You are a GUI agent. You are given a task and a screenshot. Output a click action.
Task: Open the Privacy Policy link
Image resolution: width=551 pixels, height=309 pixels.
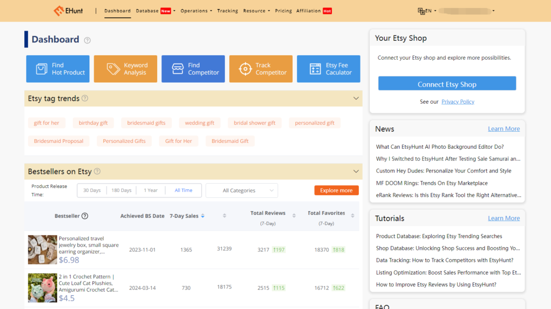(x=457, y=102)
